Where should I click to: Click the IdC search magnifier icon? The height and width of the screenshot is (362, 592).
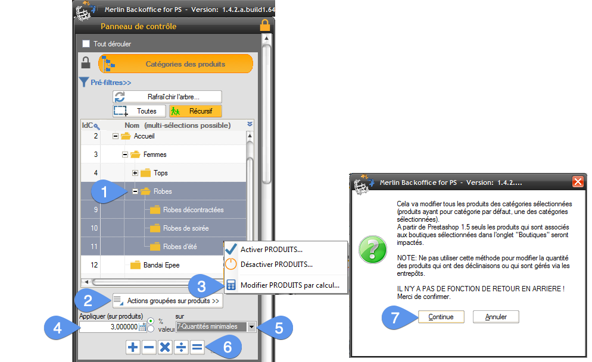[x=95, y=125]
